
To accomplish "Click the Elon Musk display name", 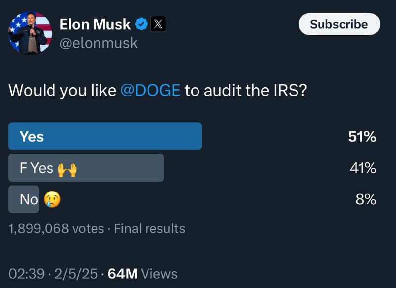I will 95,24.
